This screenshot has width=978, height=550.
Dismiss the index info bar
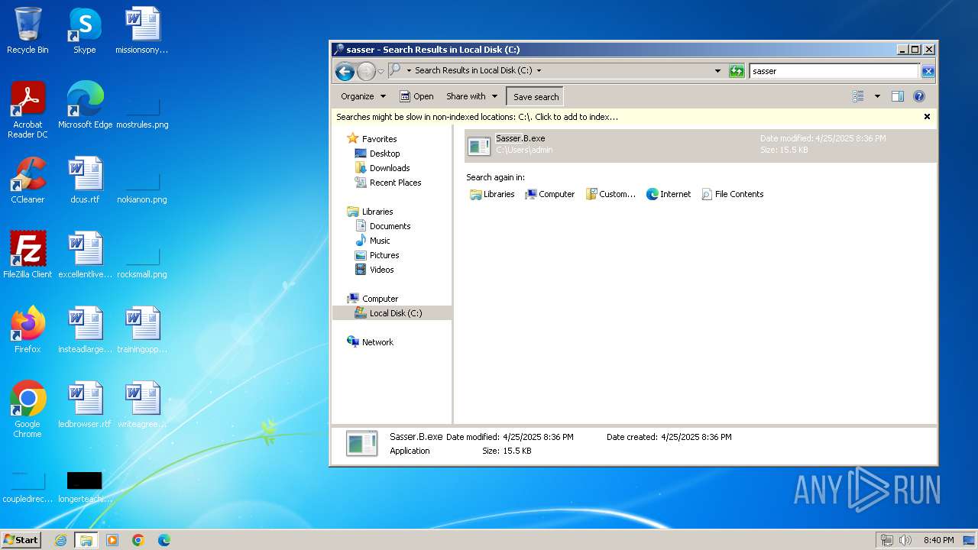click(x=927, y=117)
